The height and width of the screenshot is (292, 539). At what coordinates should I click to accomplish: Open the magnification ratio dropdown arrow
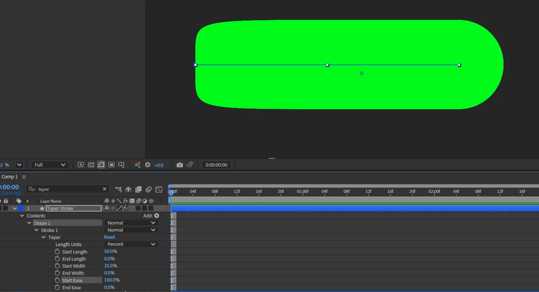19,165
